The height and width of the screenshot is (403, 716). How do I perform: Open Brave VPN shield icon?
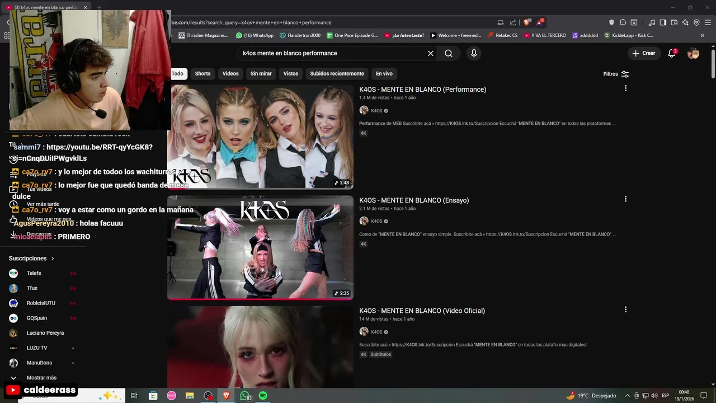[696, 22]
